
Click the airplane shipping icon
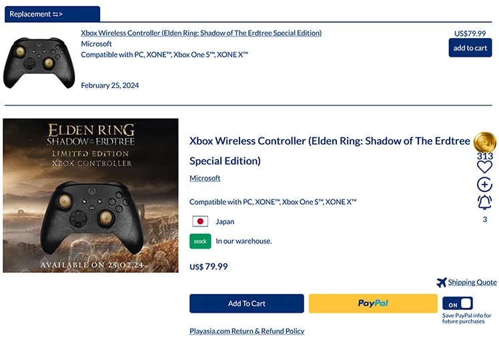tap(441, 283)
